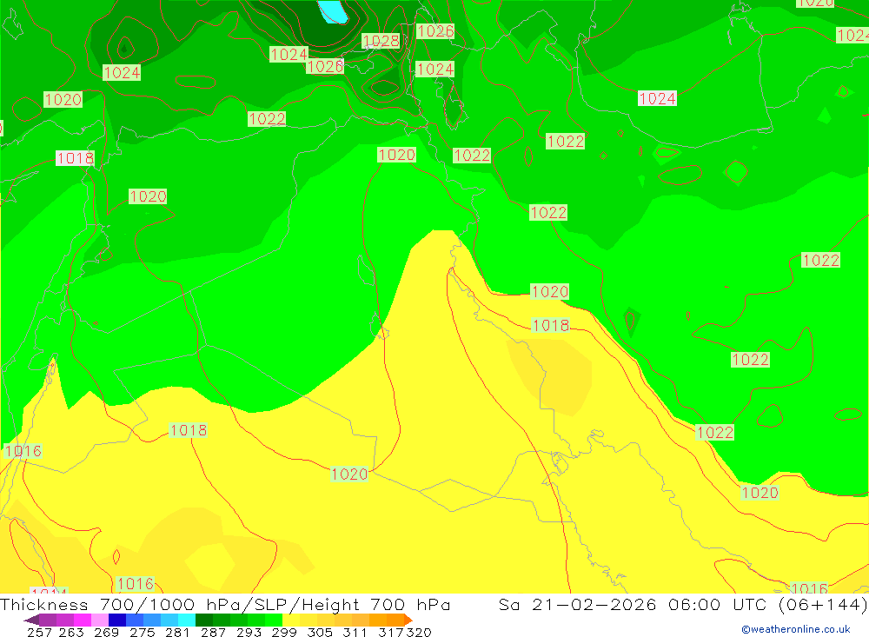This screenshot has width=869, height=637.
Task: Click the 317 value under the legend
Action: 391,632
